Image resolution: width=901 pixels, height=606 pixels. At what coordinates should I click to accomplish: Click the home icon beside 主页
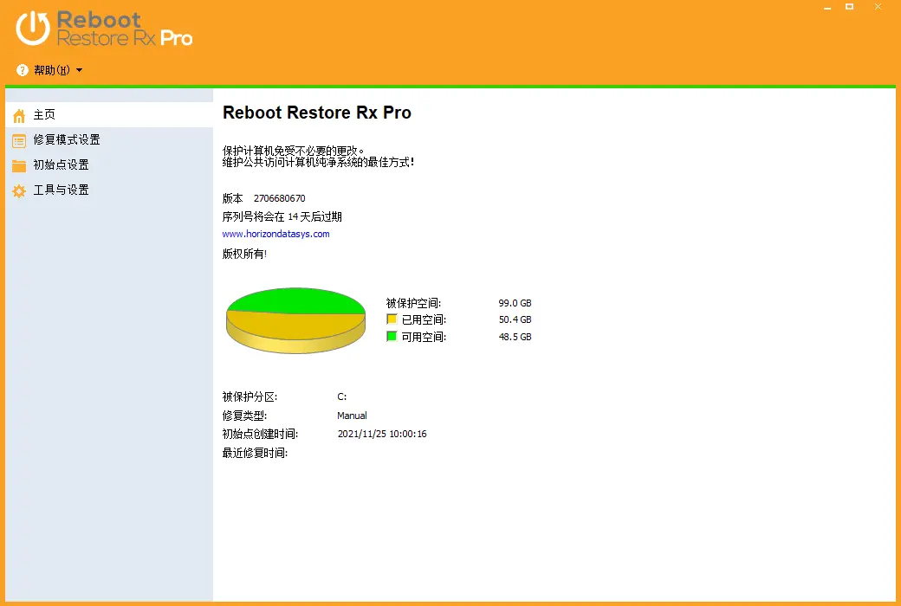coord(19,115)
